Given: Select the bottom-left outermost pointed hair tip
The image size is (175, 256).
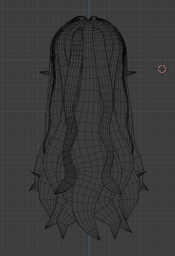Looking at the screenshot, I should coord(48,225).
